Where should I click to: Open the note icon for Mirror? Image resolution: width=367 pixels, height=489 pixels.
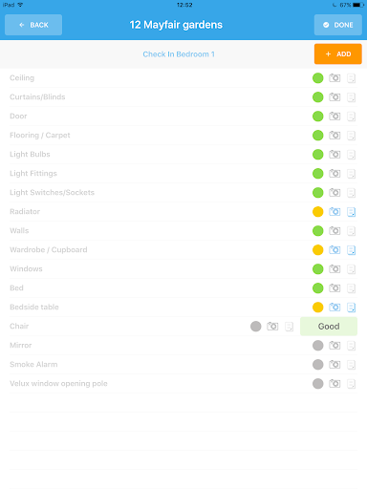coord(351,346)
